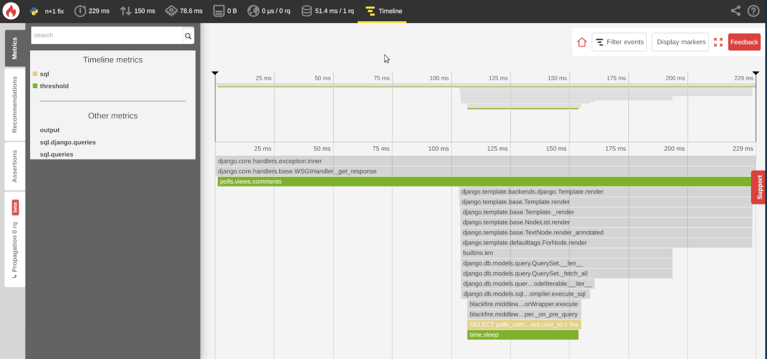Click the left timeline range marker
Screen dimensions: 767x359
tap(215, 74)
